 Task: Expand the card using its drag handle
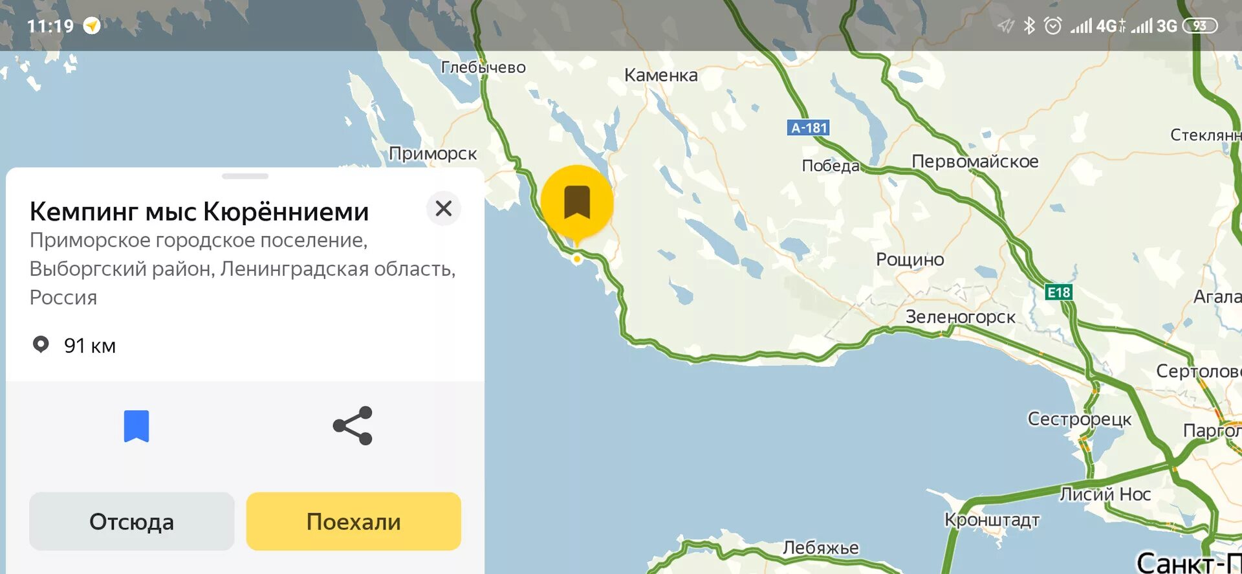[245, 176]
